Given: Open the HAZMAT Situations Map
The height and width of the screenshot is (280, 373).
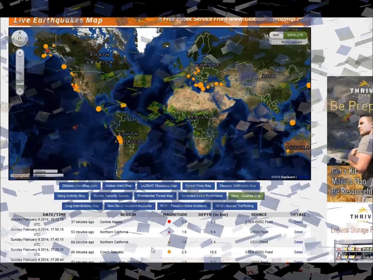Looking at the screenshot, I should click(159, 186).
